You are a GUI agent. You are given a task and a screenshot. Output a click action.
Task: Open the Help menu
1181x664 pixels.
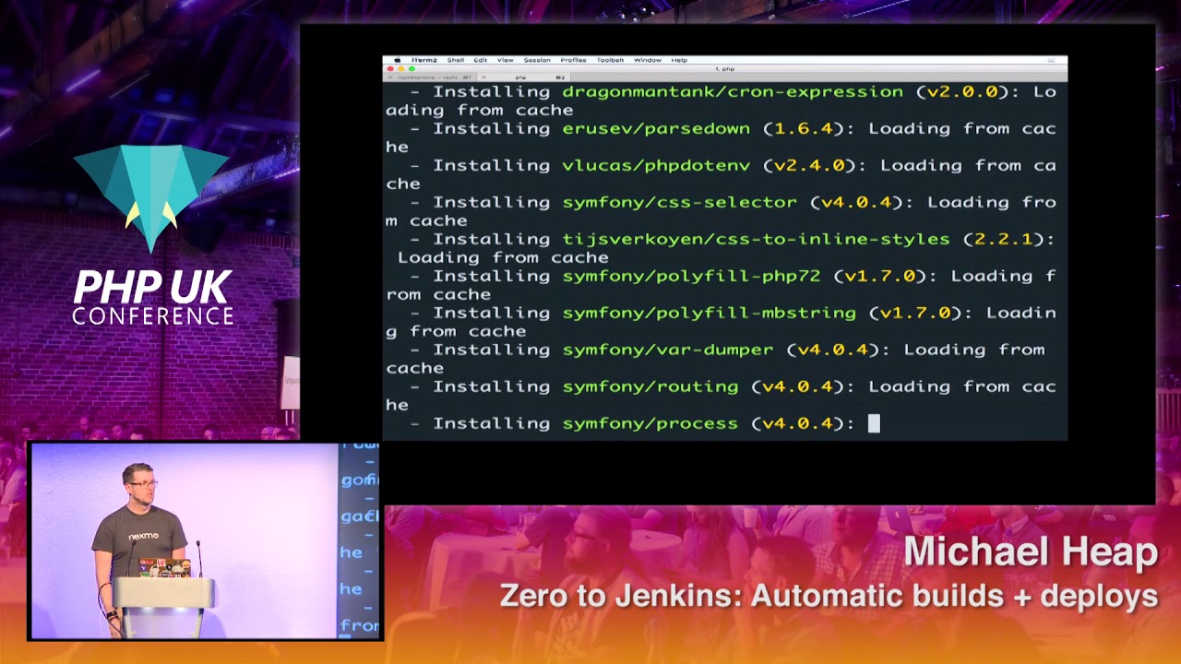coord(679,60)
